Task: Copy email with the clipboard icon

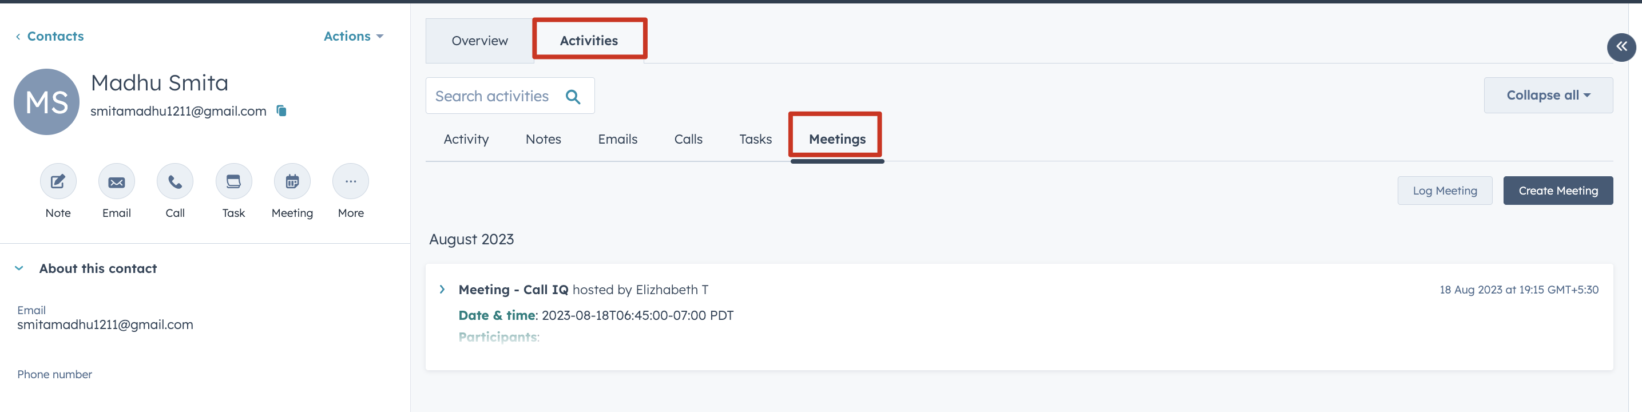Action: [281, 111]
